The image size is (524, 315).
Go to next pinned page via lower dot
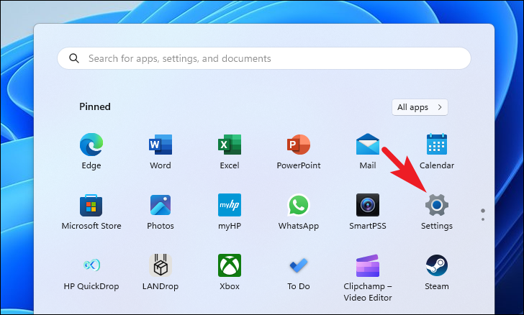(483, 219)
